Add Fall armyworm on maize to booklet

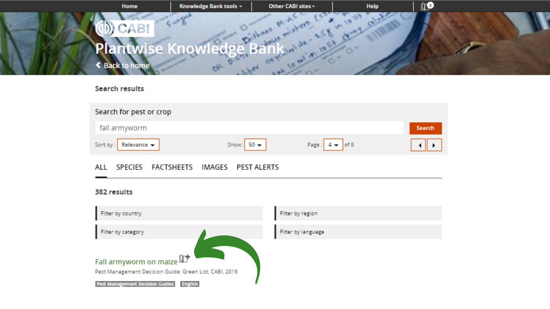(x=184, y=259)
